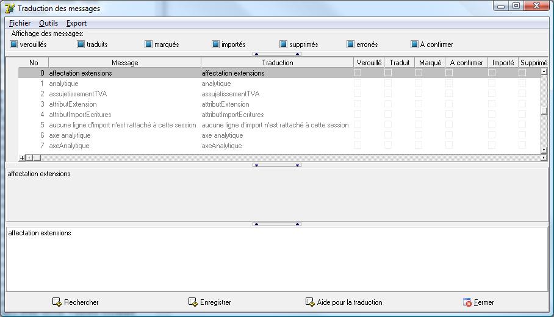Click the Aide pour la traduction label

coord(350,302)
